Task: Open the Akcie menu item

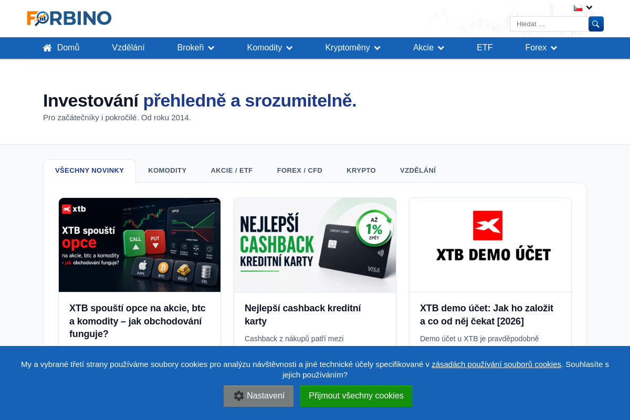Action: (x=423, y=48)
